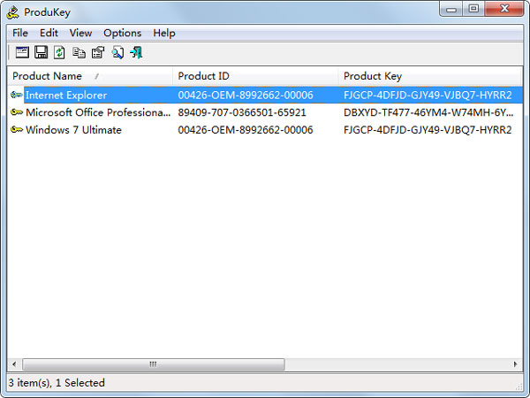Viewport: 530px width, 398px height.
Task: Minimize the ProduKey window
Action: point(451,9)
